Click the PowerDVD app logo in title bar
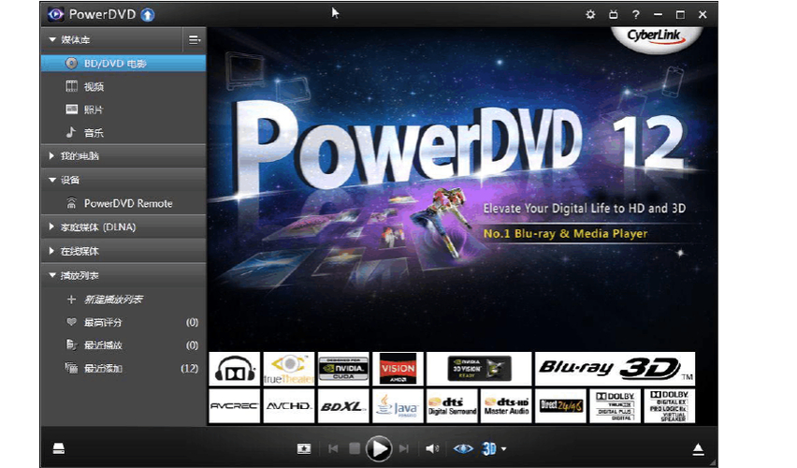797x468 pixels. (55, 15)
